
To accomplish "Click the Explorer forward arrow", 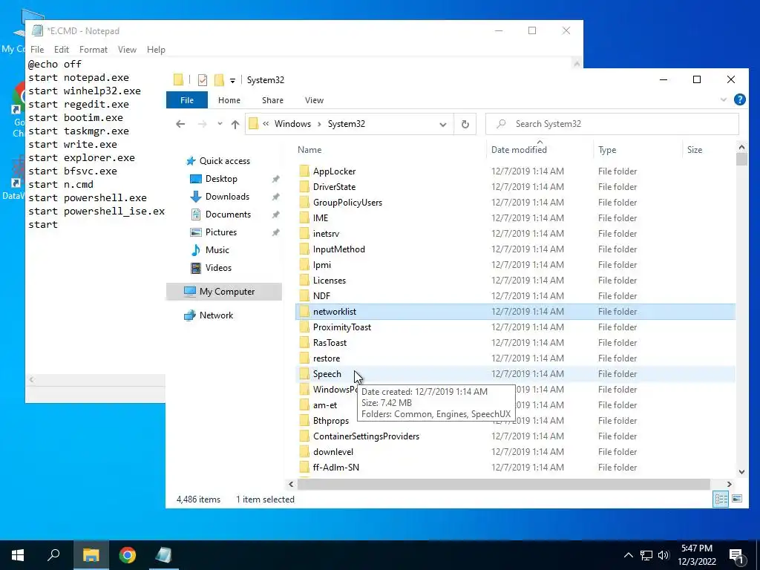I will click(202, 124).
